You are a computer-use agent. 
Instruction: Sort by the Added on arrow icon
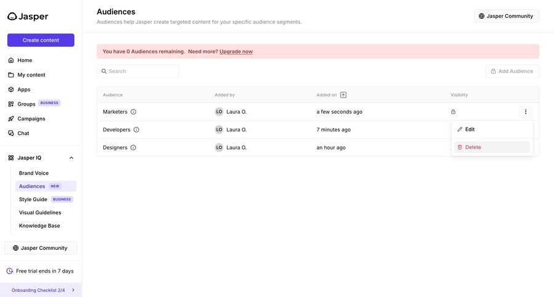[343, 94]
